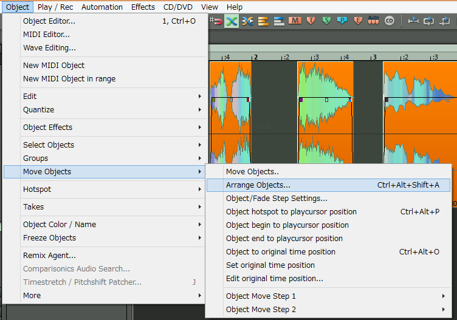Expand the Takes submenu

(x=105, y=206)
